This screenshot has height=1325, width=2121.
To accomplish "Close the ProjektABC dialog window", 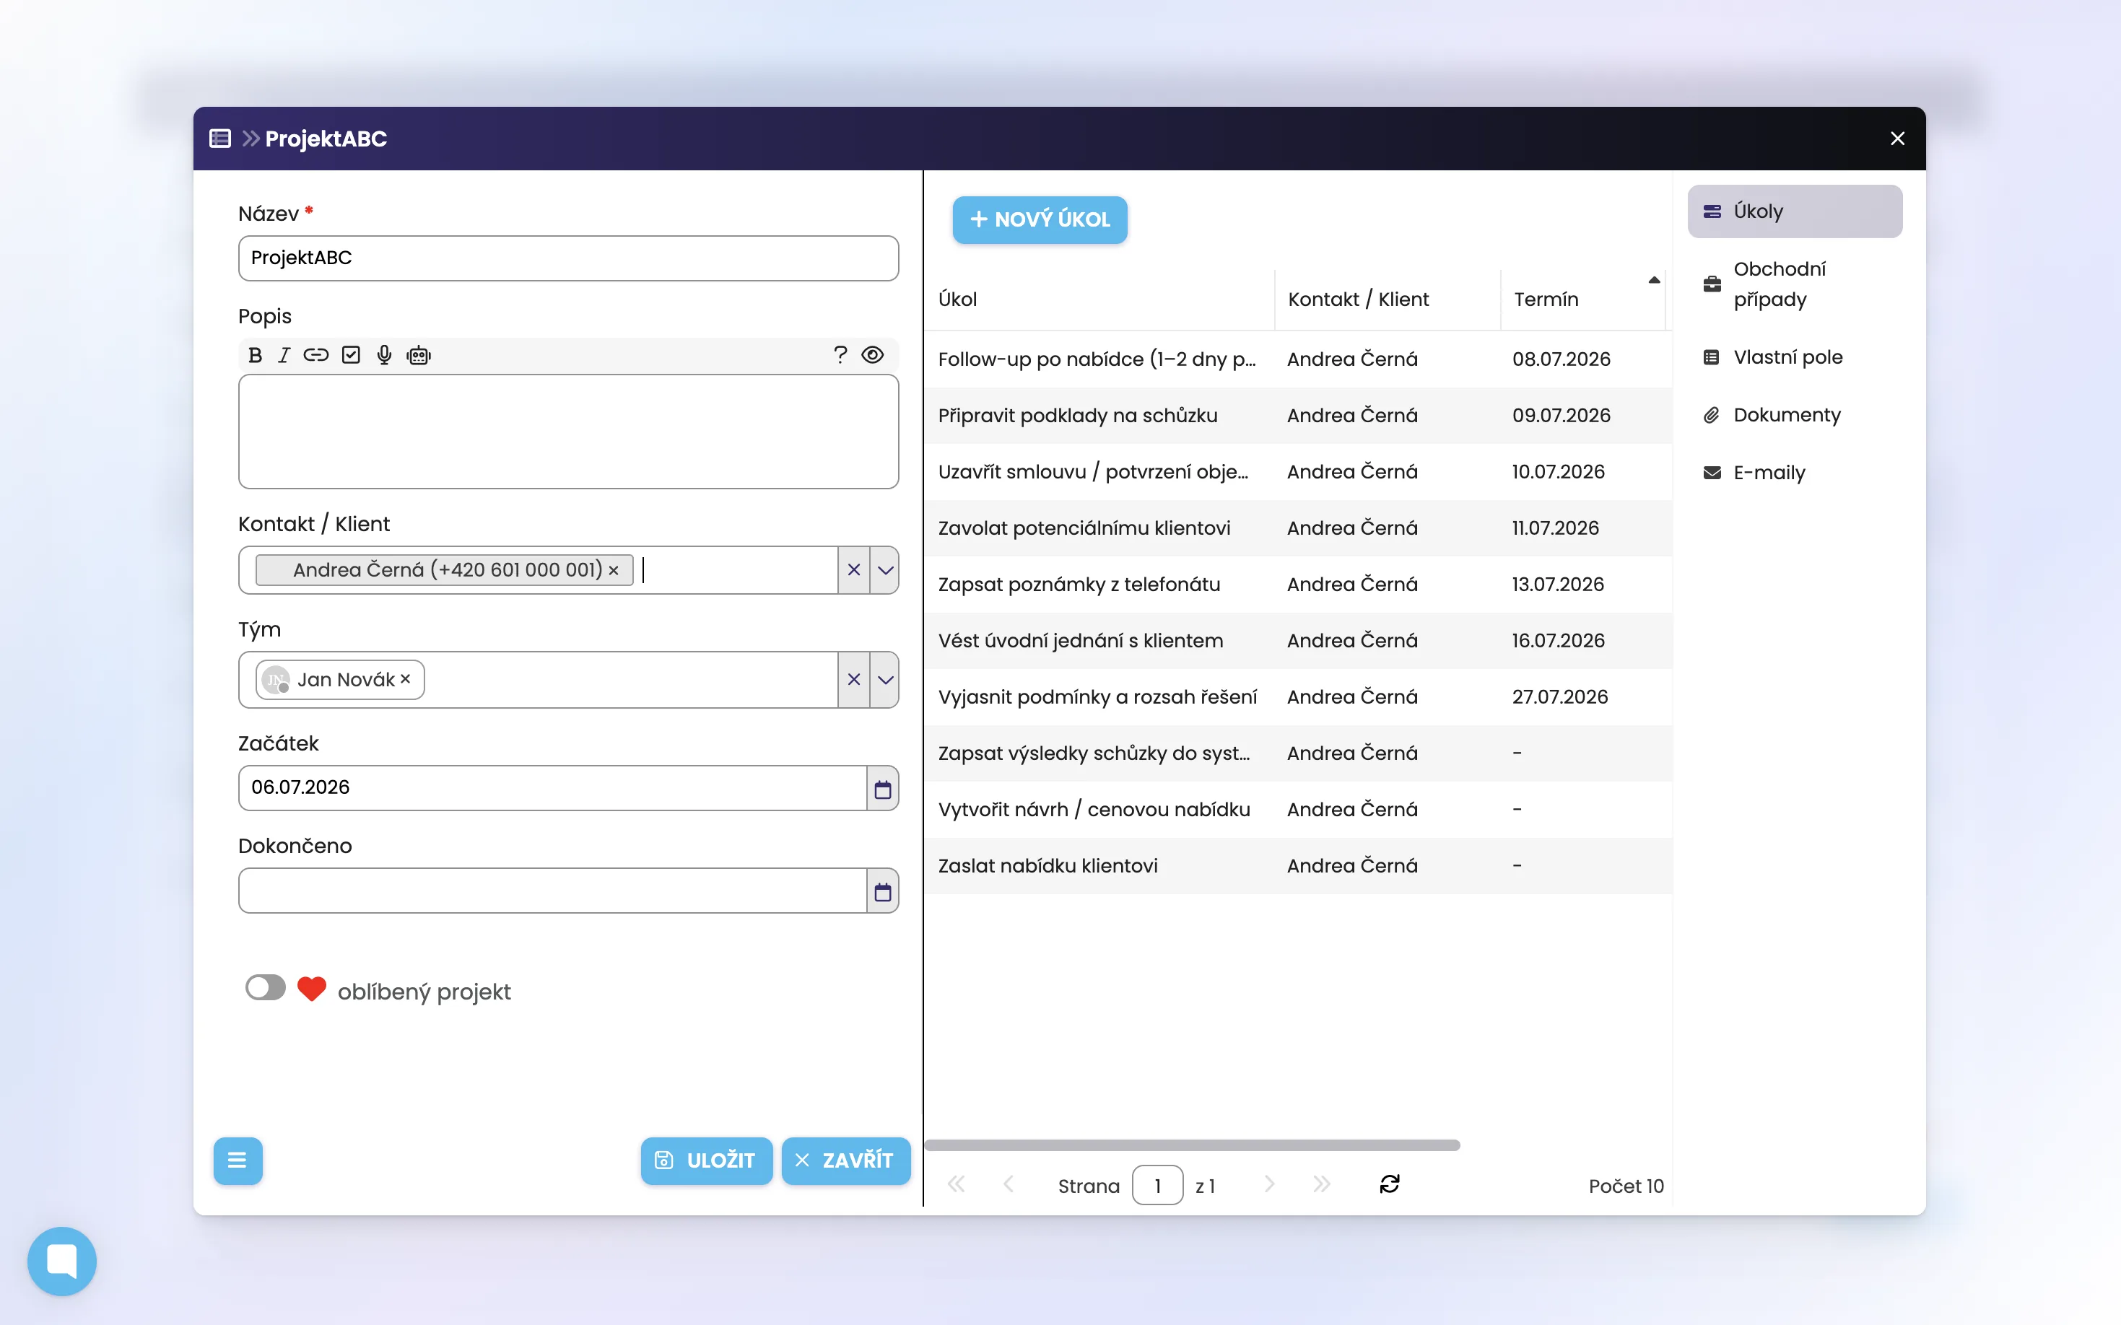I will click(x=1897, y=139).
